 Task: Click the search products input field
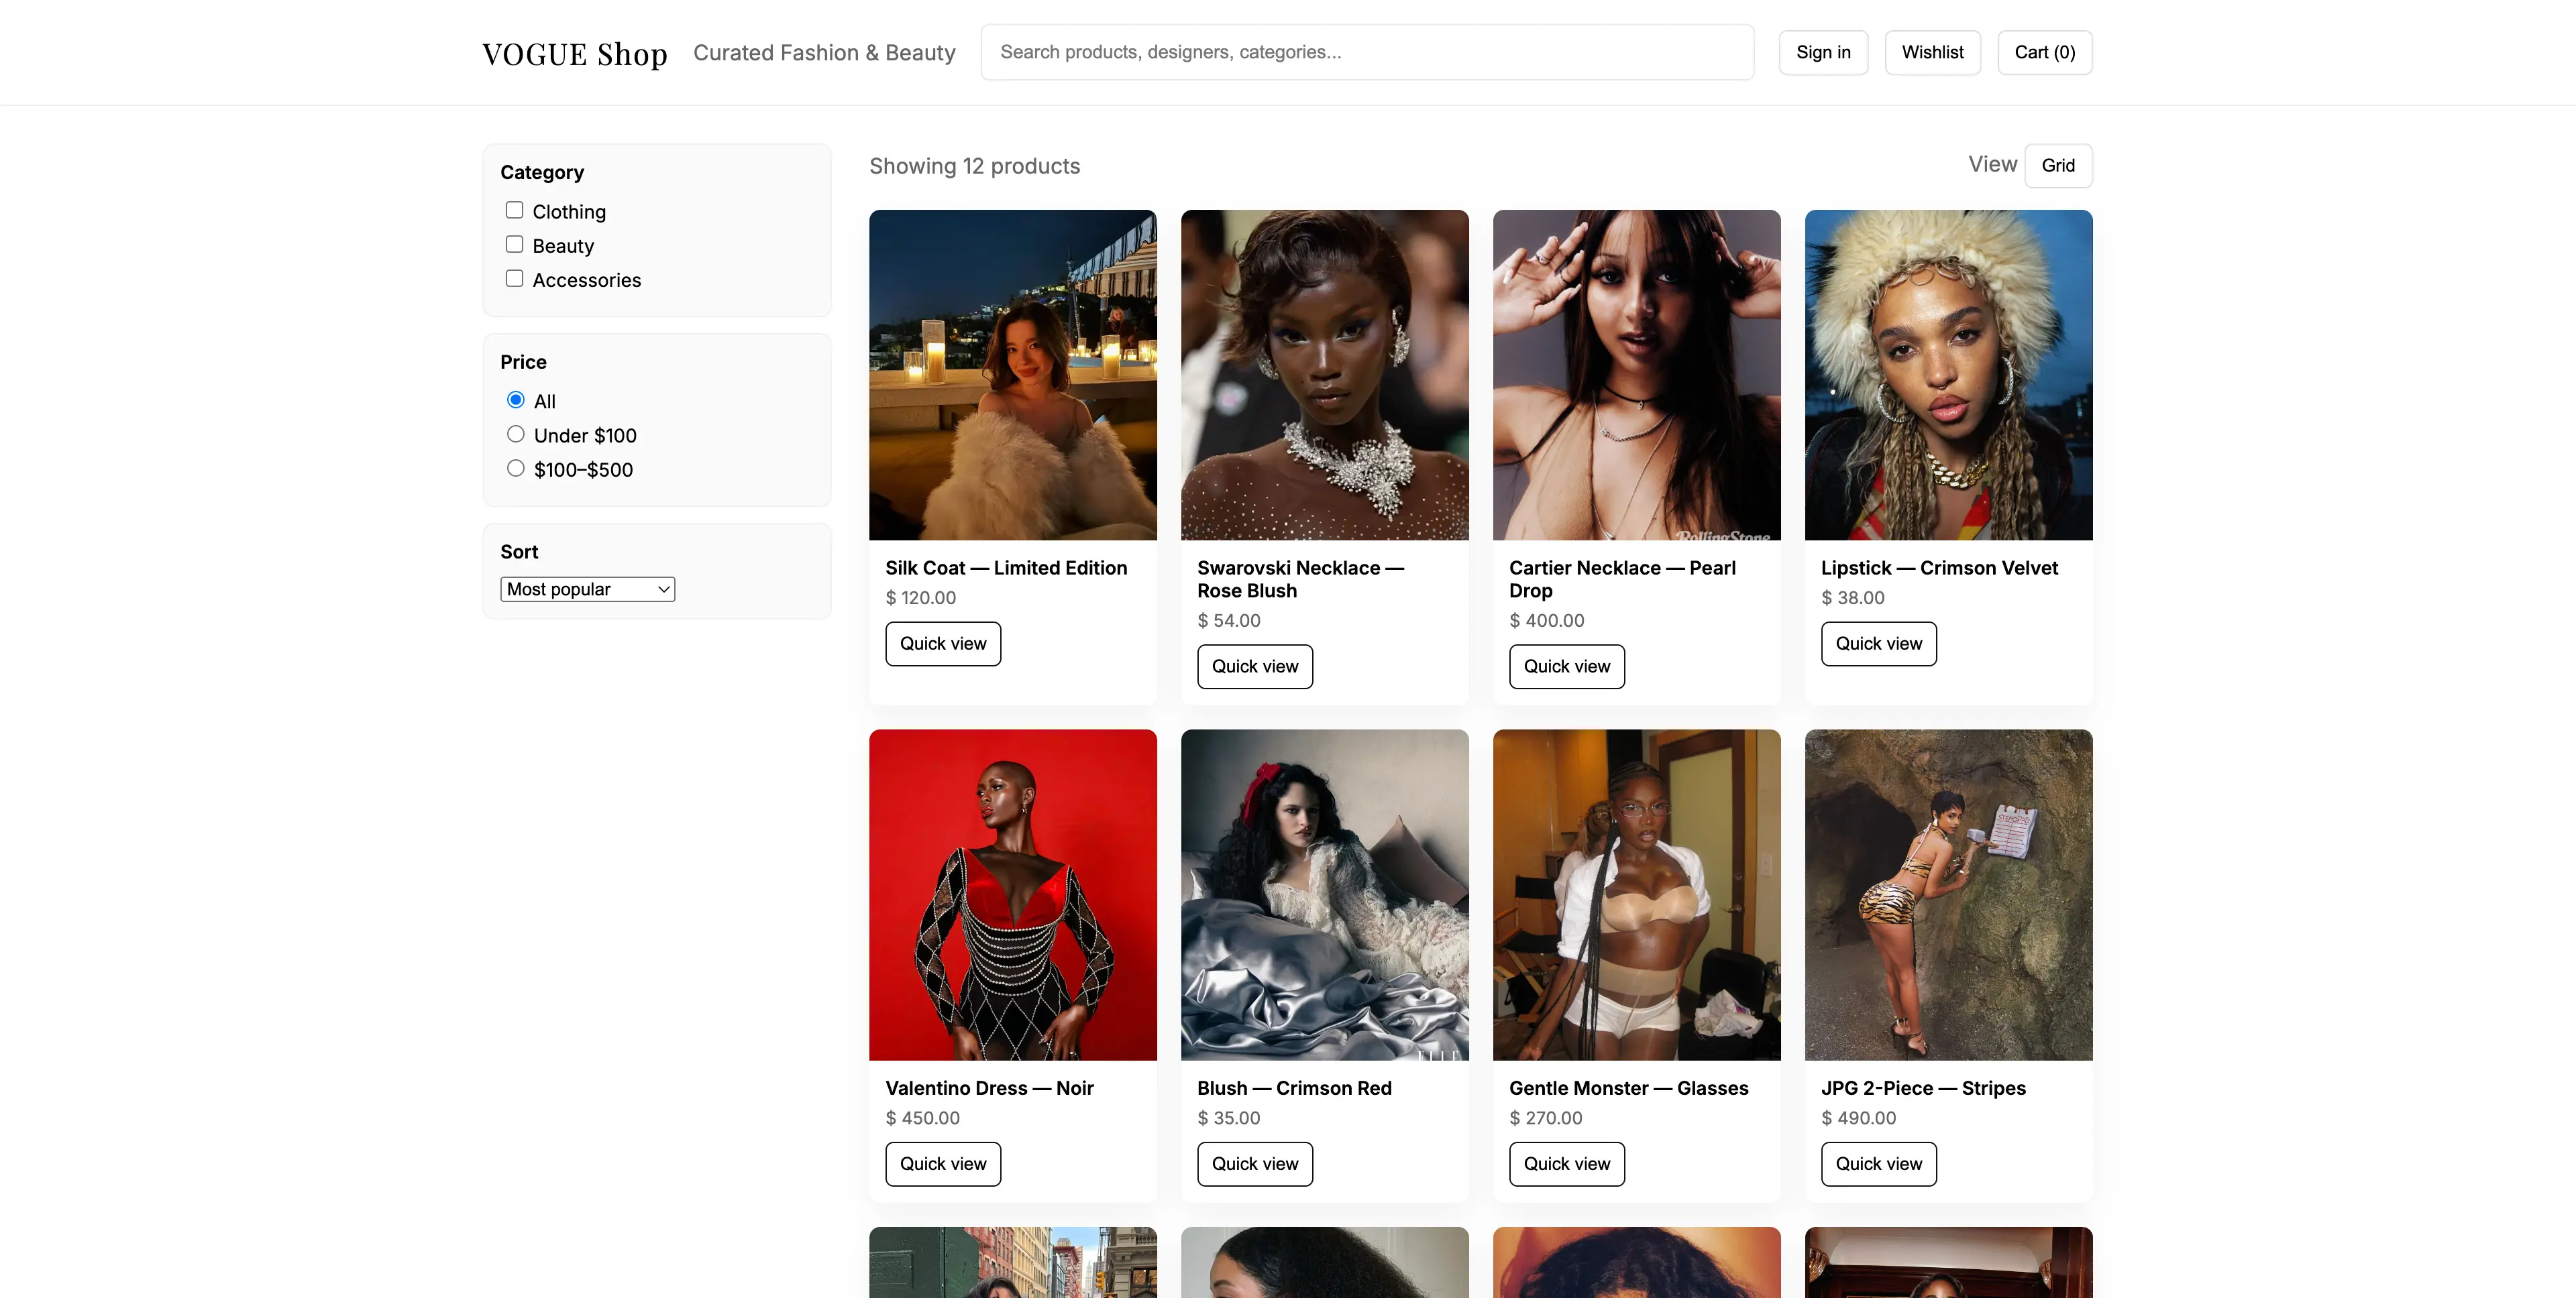(1366, 51)
